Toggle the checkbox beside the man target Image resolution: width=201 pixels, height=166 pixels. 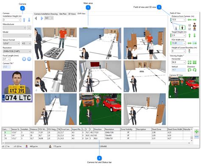tap(190, 25)
